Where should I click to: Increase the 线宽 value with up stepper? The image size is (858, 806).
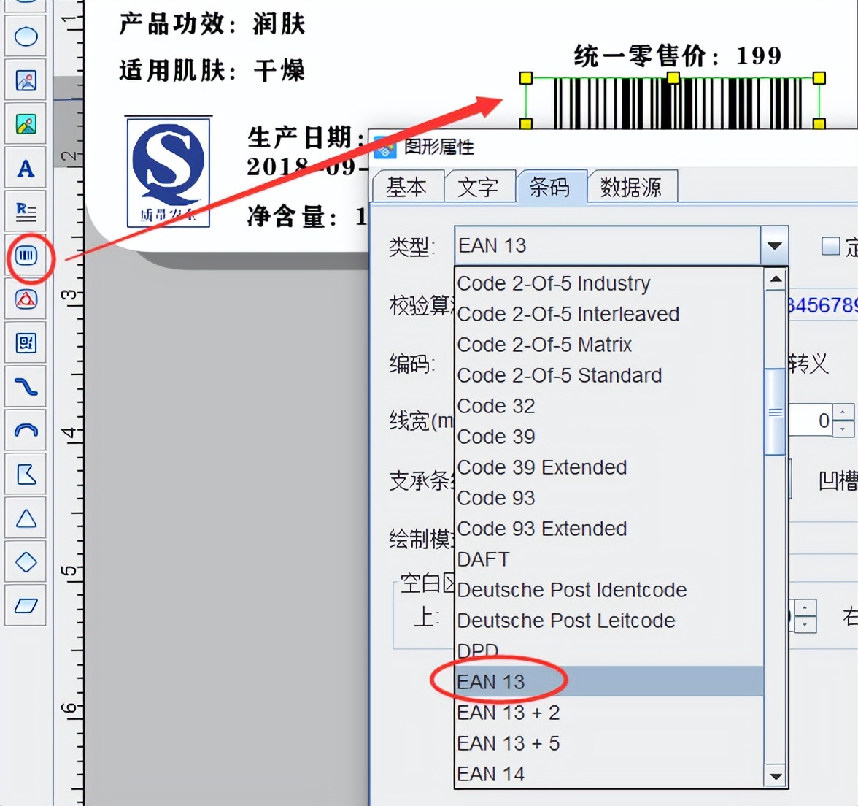(x=843, y=412)
